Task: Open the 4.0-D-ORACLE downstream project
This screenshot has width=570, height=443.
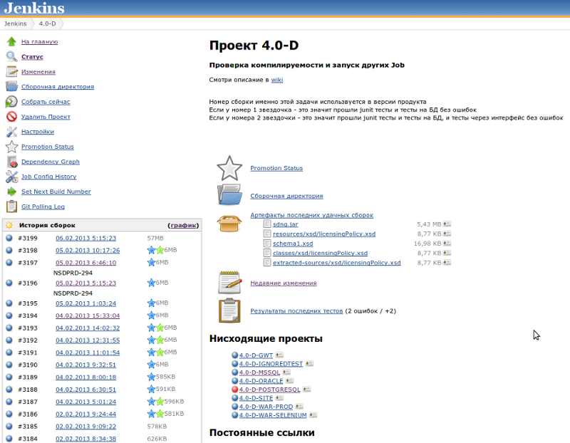Action: (261, 381)
